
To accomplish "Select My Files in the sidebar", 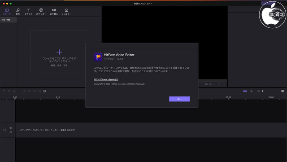I will coord(9,20).
